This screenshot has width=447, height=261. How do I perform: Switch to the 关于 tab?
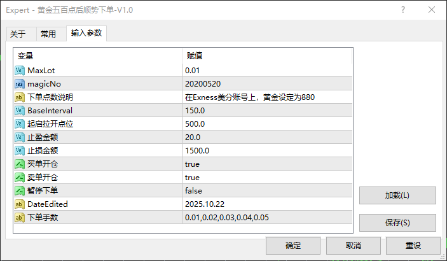pos(18,34)
